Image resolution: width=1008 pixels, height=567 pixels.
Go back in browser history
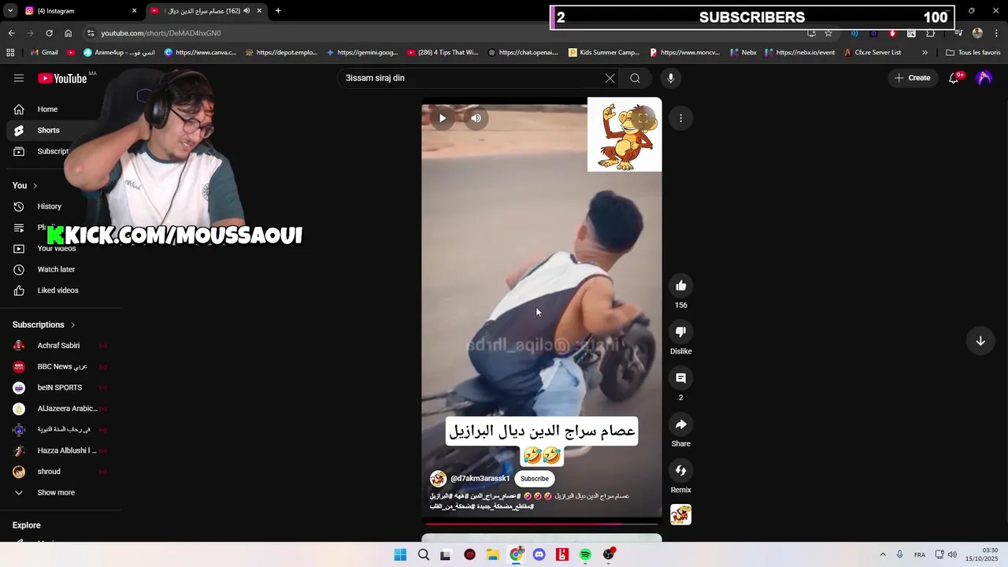[x=11, y=33]
